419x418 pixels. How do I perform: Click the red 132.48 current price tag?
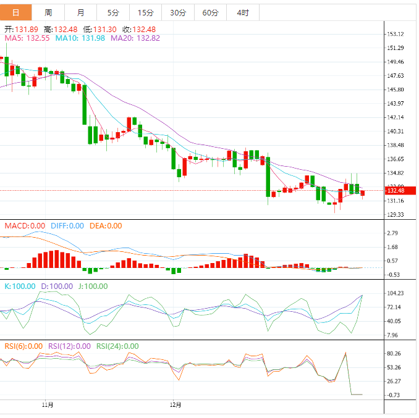click(400, 191)
